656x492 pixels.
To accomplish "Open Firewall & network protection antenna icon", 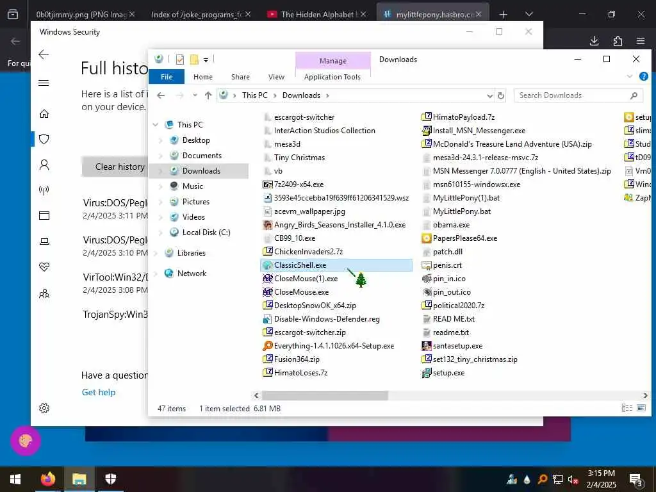I will click(44, 190).
